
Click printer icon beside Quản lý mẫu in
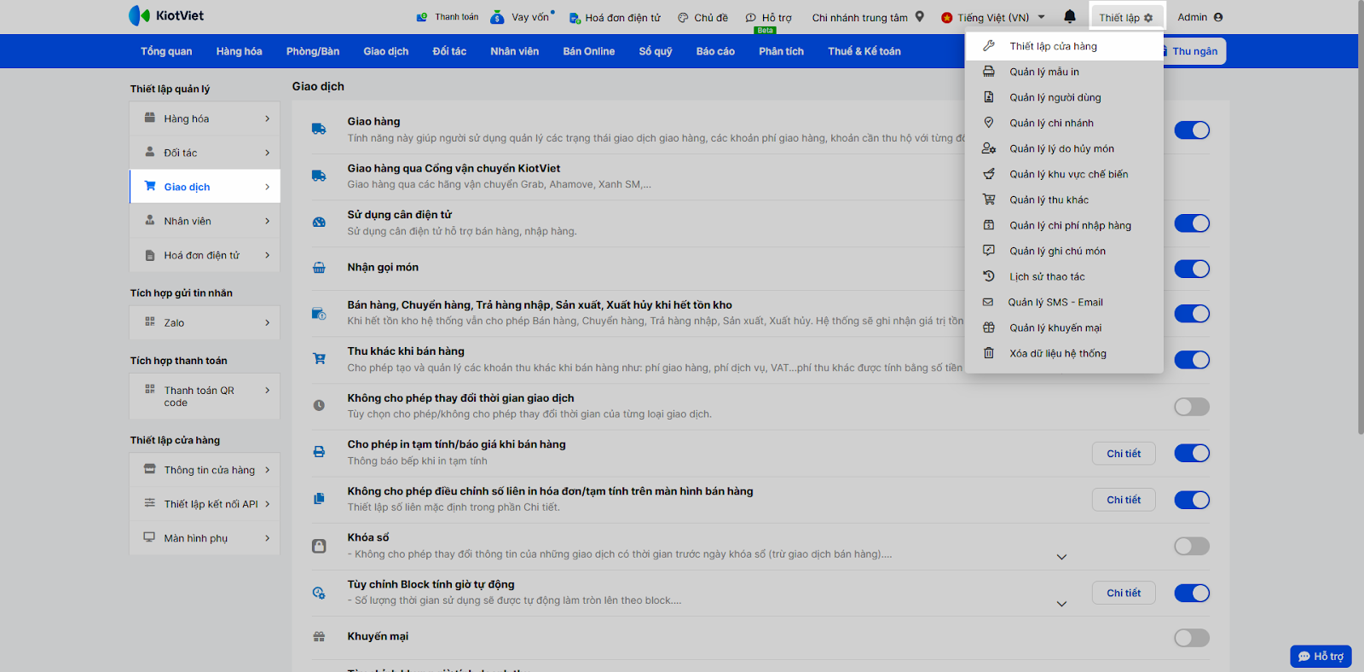(989, 72)
